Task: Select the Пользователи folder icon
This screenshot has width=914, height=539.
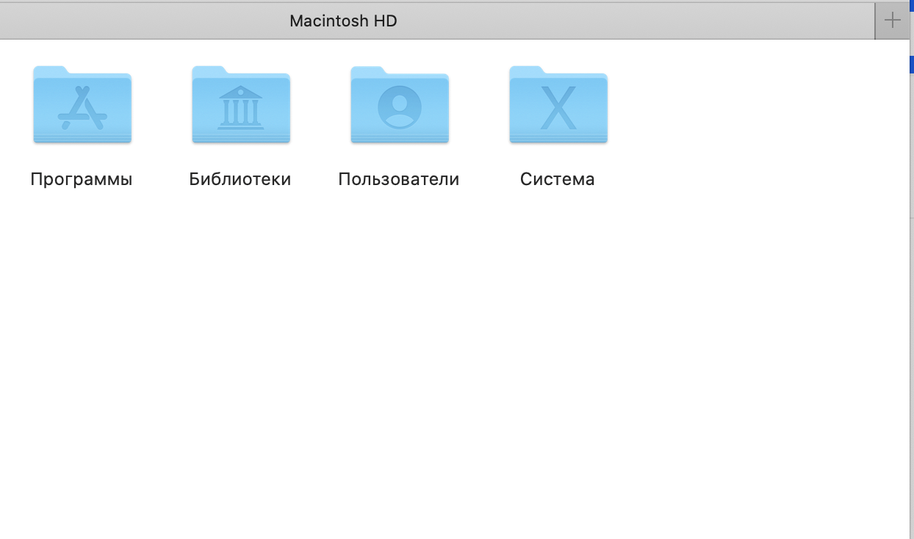Action: coord(400,104)
